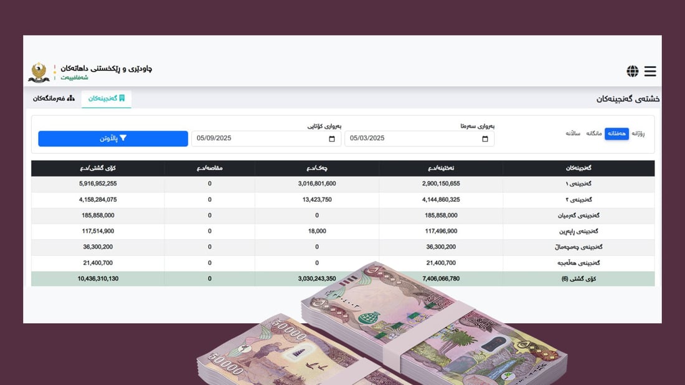Click the end date field showing 05/09/2025
685x385 pixels.
point(266,138)
